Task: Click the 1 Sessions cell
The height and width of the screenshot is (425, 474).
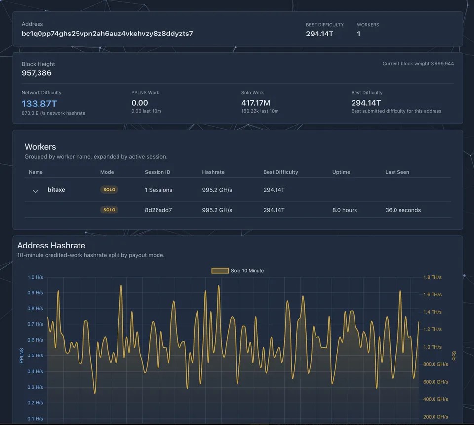Action: point(158,190)
